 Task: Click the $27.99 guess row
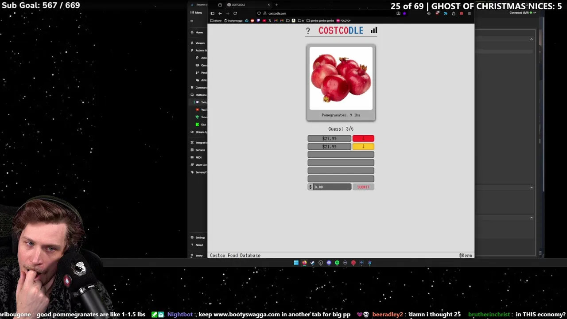[330, 139]
